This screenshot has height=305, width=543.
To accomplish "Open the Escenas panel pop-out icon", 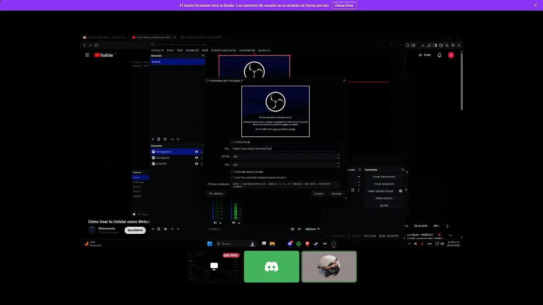I will tap(203, 55).
